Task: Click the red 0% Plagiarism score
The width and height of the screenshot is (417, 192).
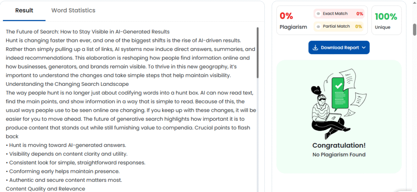Action: click(286, 16)
